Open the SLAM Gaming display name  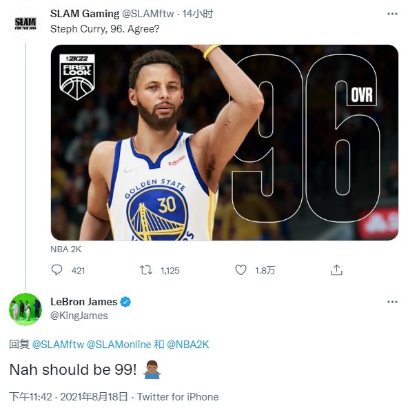tap(85, 14)
